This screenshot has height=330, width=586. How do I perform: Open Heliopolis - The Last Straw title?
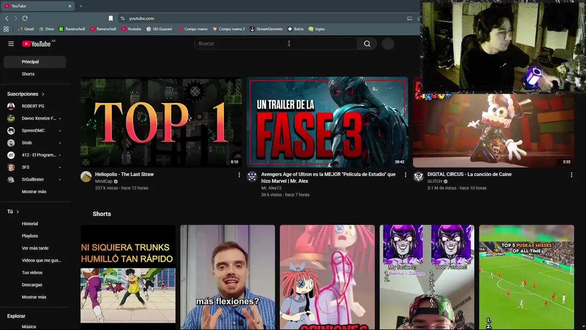[125, 174]
